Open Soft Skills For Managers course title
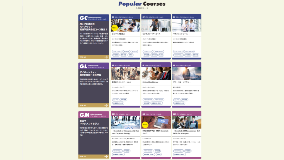The image size is (284, 160). point(186,132)
